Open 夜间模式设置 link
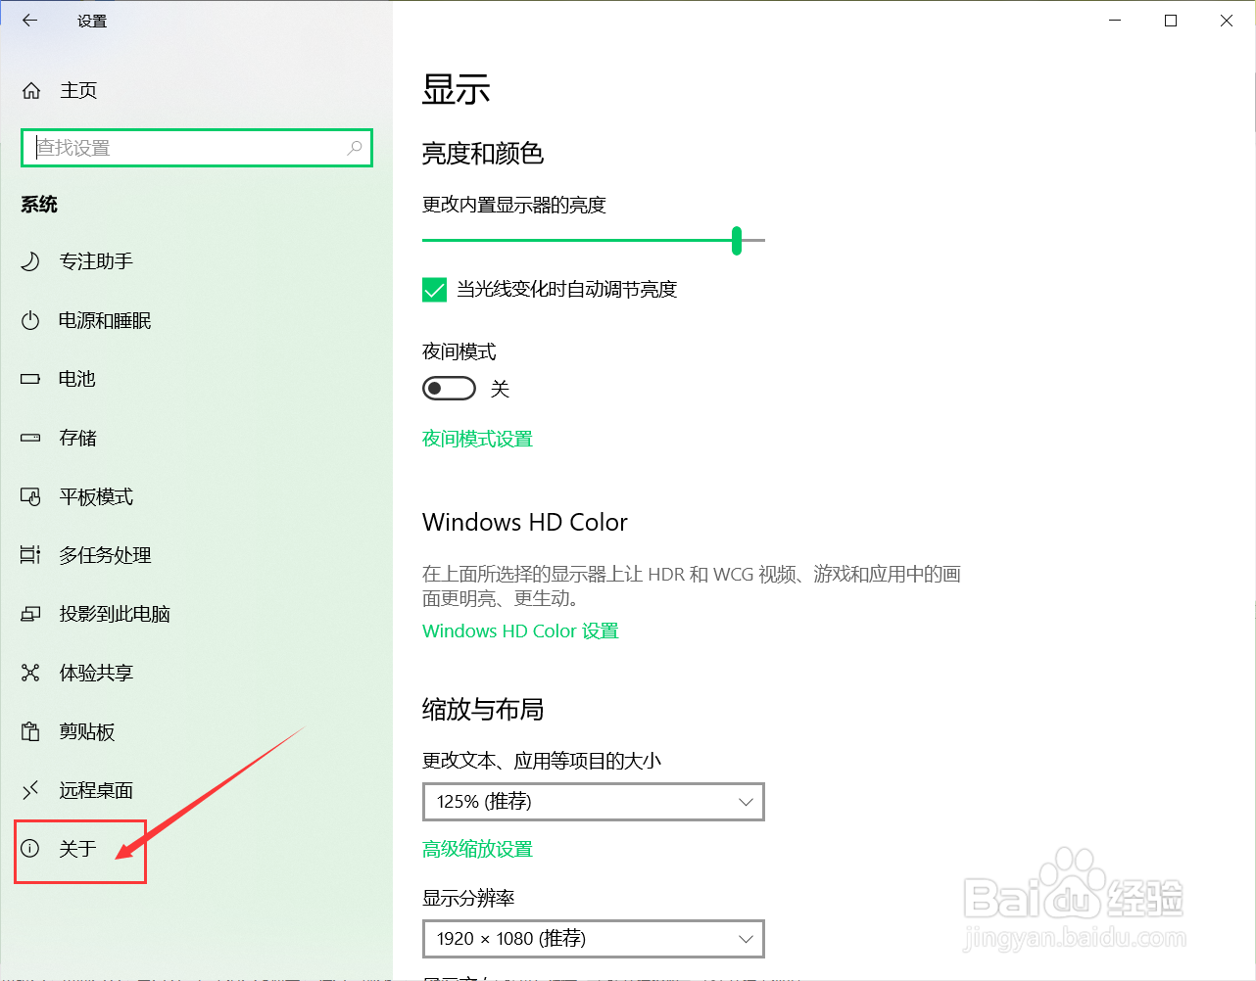1256x981 pixels. click(477, 439)
